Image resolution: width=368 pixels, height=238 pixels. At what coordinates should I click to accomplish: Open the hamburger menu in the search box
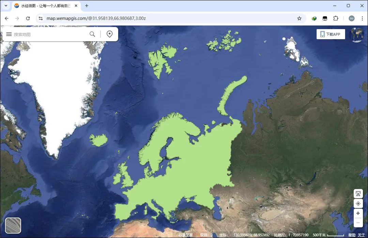tap(9, 34)
